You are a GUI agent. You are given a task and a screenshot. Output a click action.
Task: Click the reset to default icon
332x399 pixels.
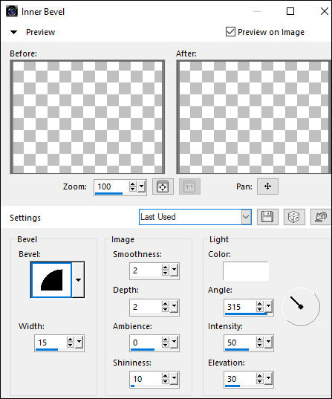click(321, 217)
